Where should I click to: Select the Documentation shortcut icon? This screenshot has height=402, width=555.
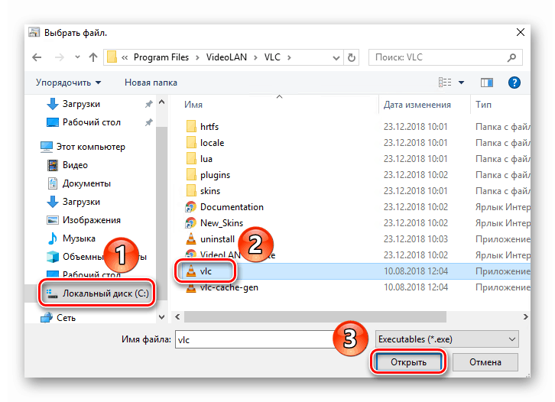tap(191, 207)
